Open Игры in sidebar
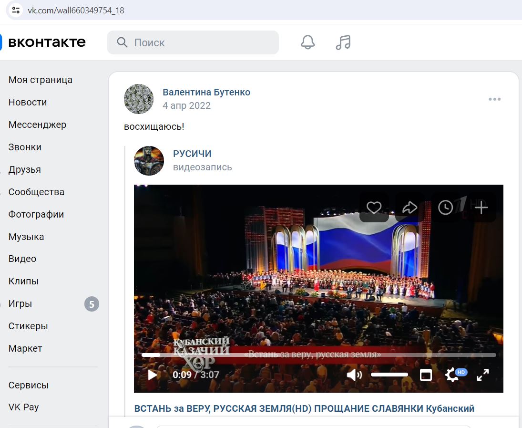This screenshot has width=522, height=428. pyautogui.click(x=20, y=303)
